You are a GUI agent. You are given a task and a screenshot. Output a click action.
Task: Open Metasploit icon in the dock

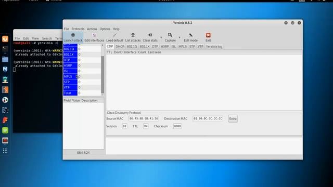(x=5, y=69)
